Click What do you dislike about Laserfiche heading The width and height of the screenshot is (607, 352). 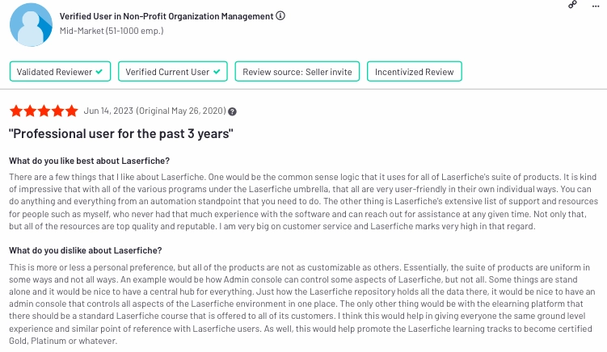86,250
